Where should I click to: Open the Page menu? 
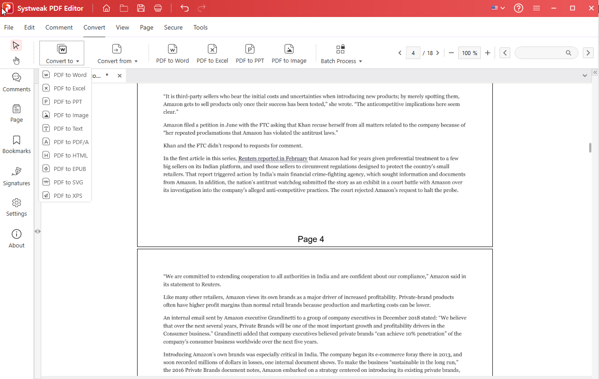[x=147, y=27]
